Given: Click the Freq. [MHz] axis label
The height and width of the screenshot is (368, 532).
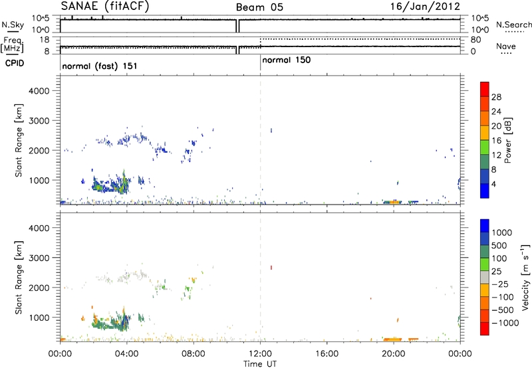Looking at the screenshot, I should pyautogui.click(x=13, y=45).
